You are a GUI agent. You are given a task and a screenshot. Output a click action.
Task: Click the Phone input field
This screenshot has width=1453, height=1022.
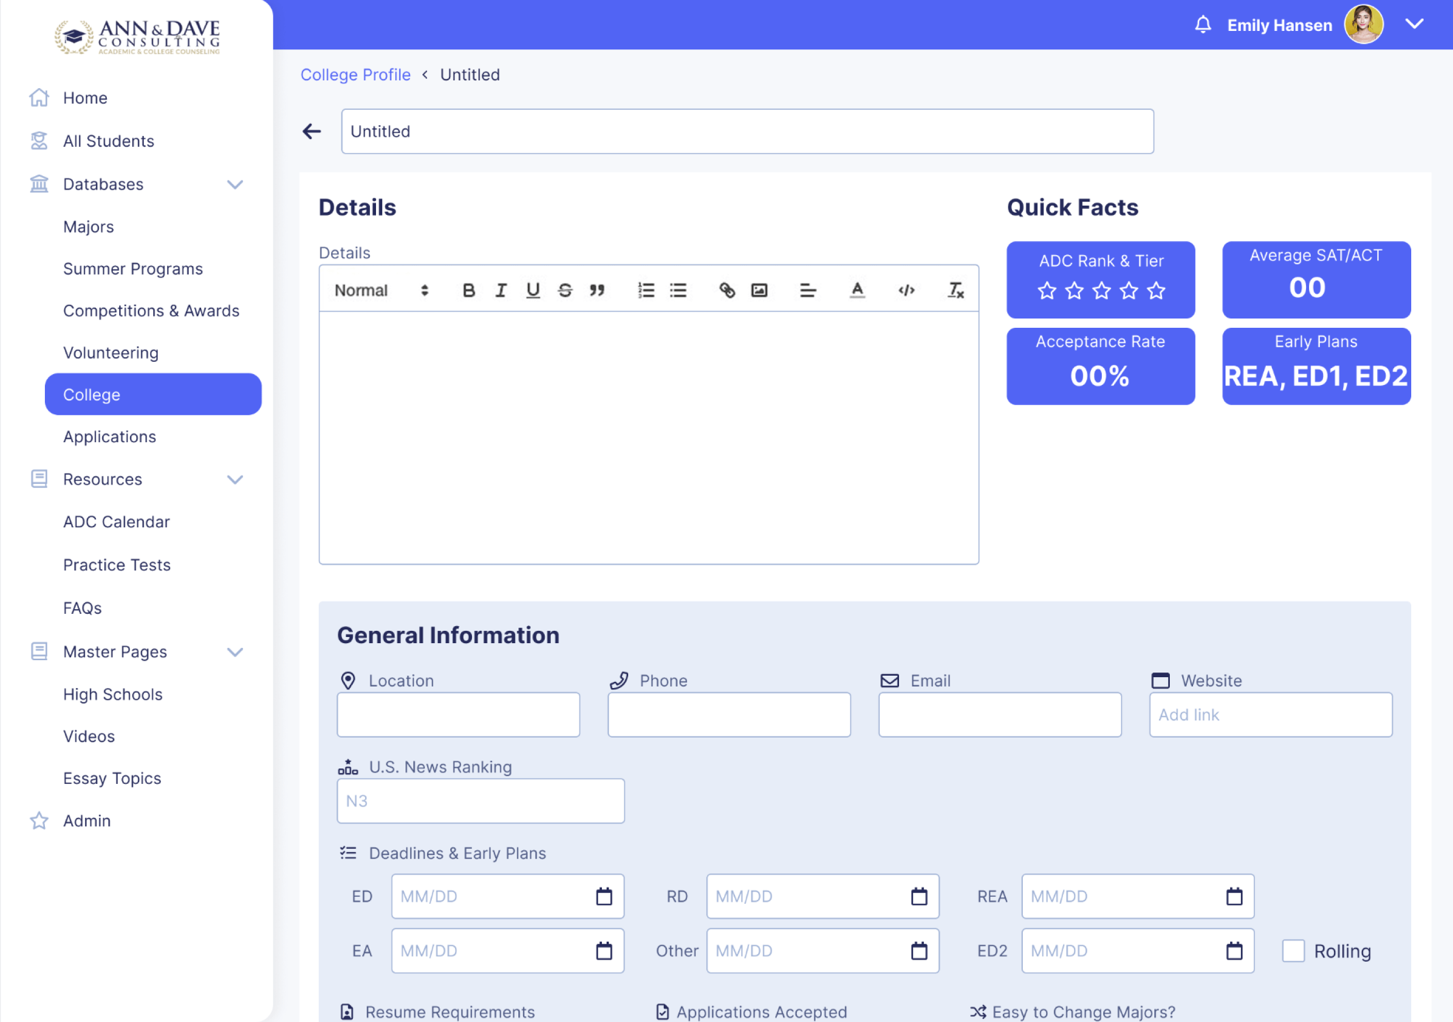729,715
